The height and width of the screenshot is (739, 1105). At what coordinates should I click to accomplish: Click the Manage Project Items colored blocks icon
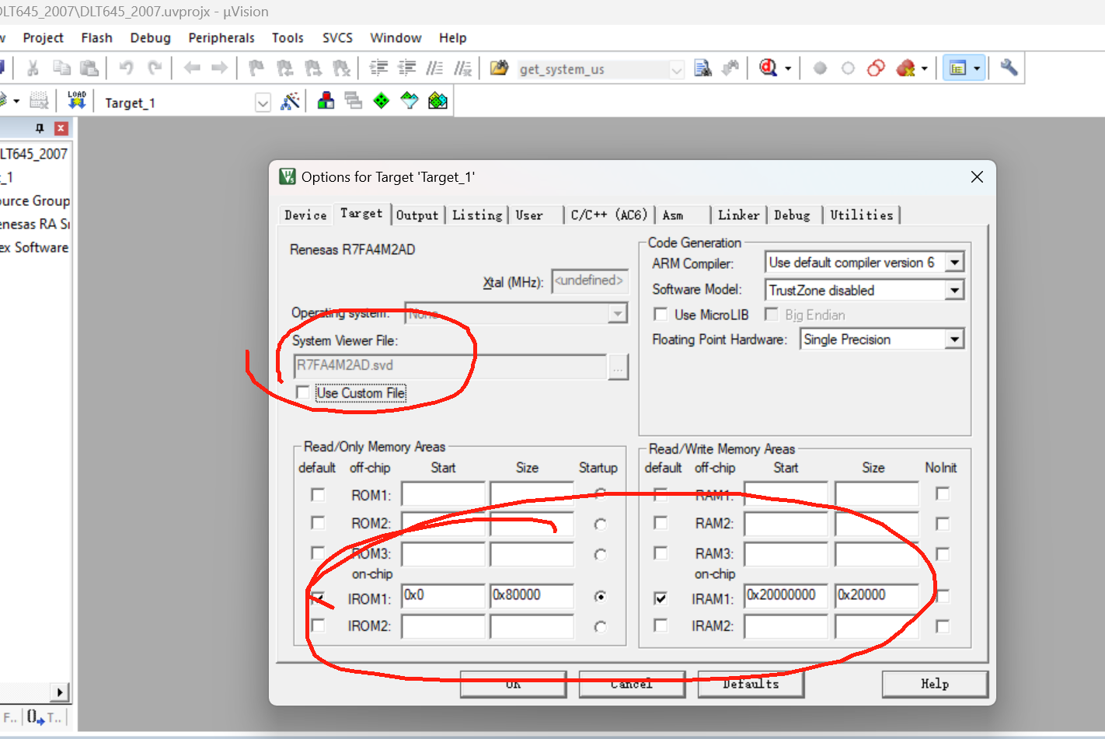coord(326,100)
